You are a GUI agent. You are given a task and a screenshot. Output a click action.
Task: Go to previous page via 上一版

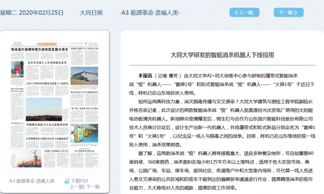[76, 187]
